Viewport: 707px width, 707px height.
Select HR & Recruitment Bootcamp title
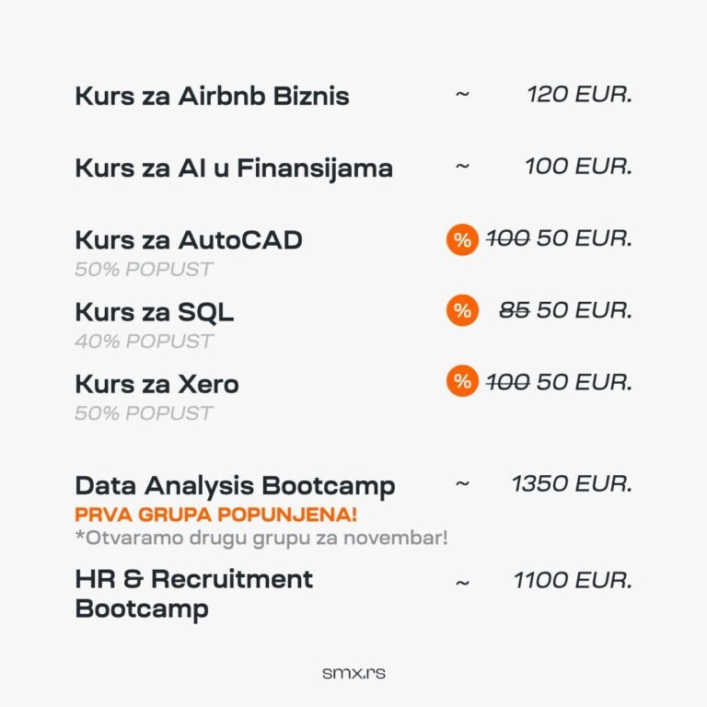pos(193,594)
